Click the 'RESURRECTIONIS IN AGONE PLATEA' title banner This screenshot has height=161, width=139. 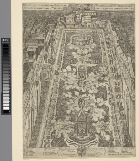coord(112,6)
